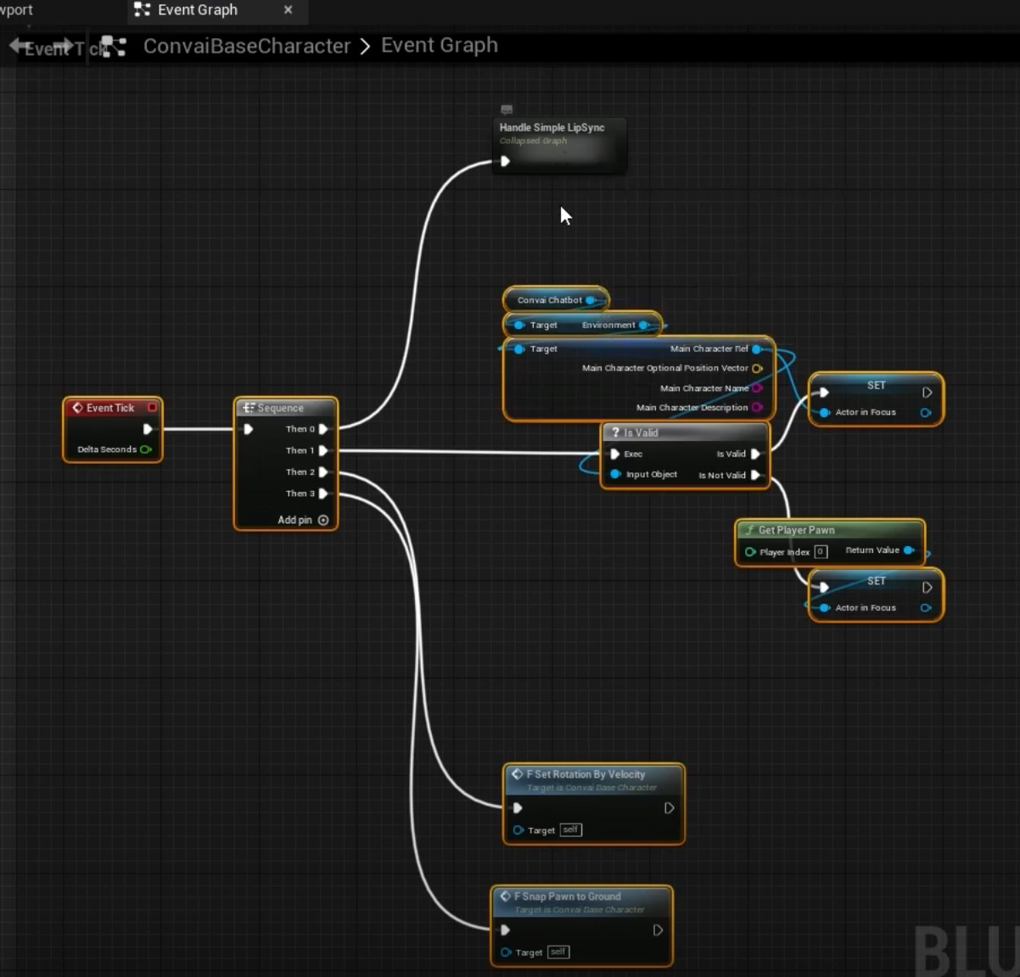Click the Then 3 execution output pin
The width and height of the screenshot is (1020, 977).
click(x=323, y=494)
